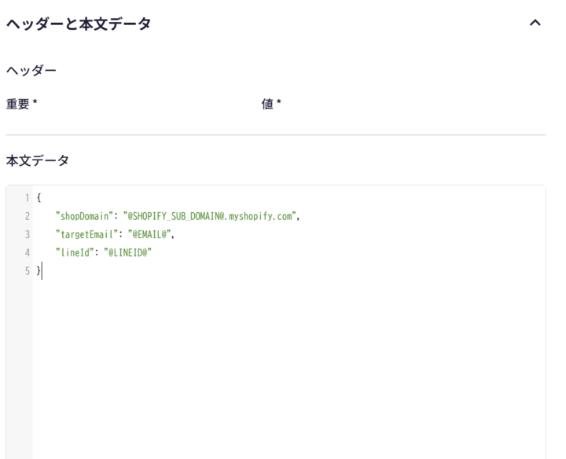Viewport: 566px width, 459px height.
Task: Place cursor after closing brace on line 5
Action: pos(42,271)
